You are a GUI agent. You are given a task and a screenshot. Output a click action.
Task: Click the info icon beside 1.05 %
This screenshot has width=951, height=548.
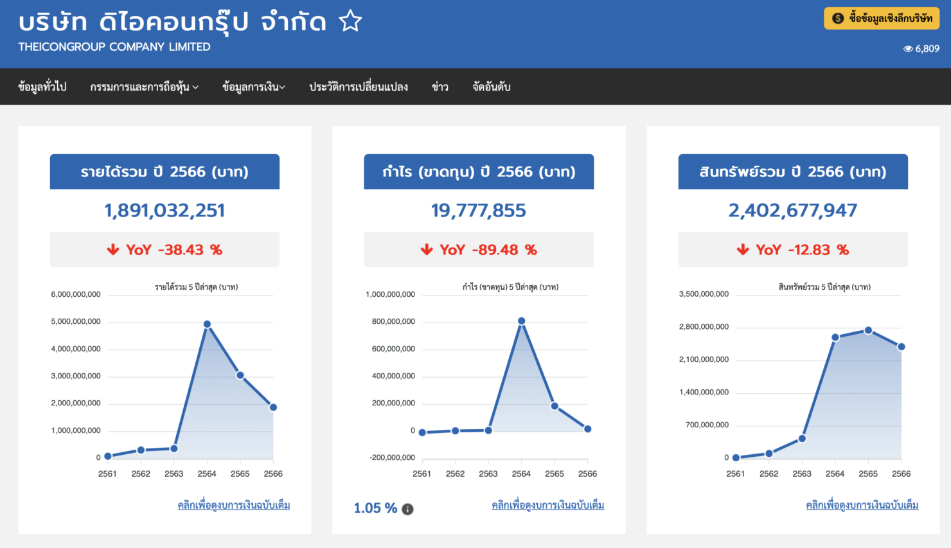tap(407, 509)
